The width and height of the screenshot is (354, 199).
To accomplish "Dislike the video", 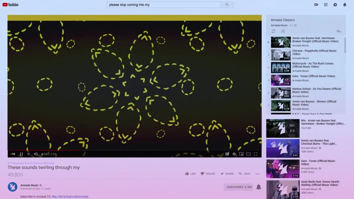I will coord(208,174).
